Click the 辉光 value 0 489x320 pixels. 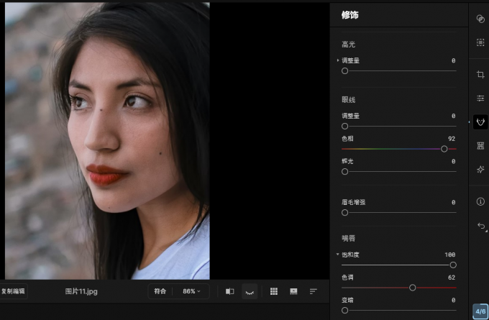[x=454, y=161]
